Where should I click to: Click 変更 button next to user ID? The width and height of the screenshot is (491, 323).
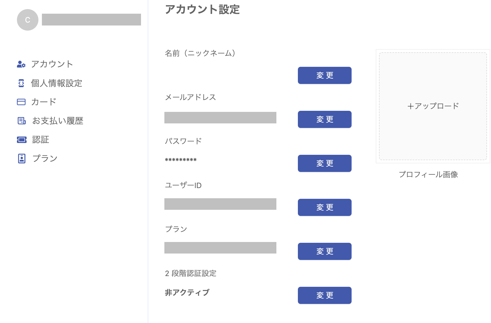(325, 207)
